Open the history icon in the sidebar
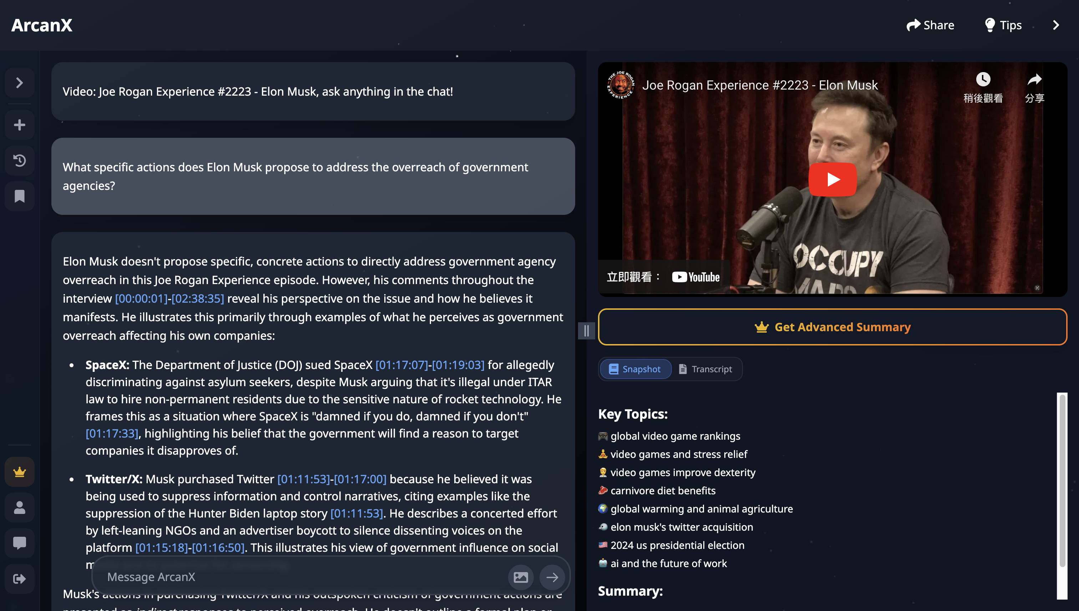Viewport: 1079px width, 611px height. (x=19, y=160)
